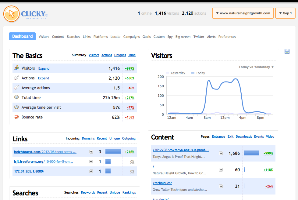Open the Goals navigation tab
The image size is (298, 200).
point(147,37)
